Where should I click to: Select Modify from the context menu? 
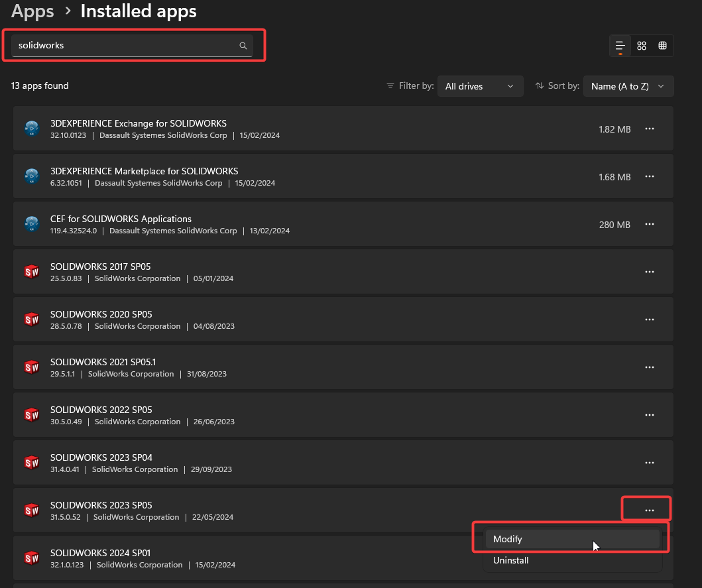click(570, 539)
